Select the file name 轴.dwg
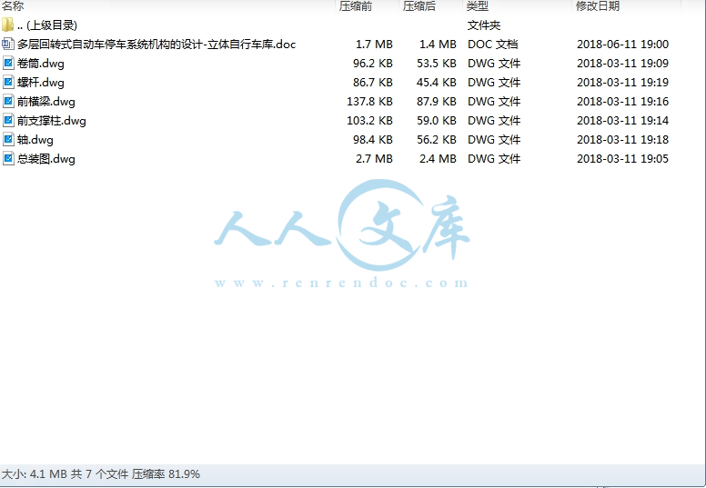Image resolution: width=706 pixels, height=488 pixels. (x=35, y=140)
